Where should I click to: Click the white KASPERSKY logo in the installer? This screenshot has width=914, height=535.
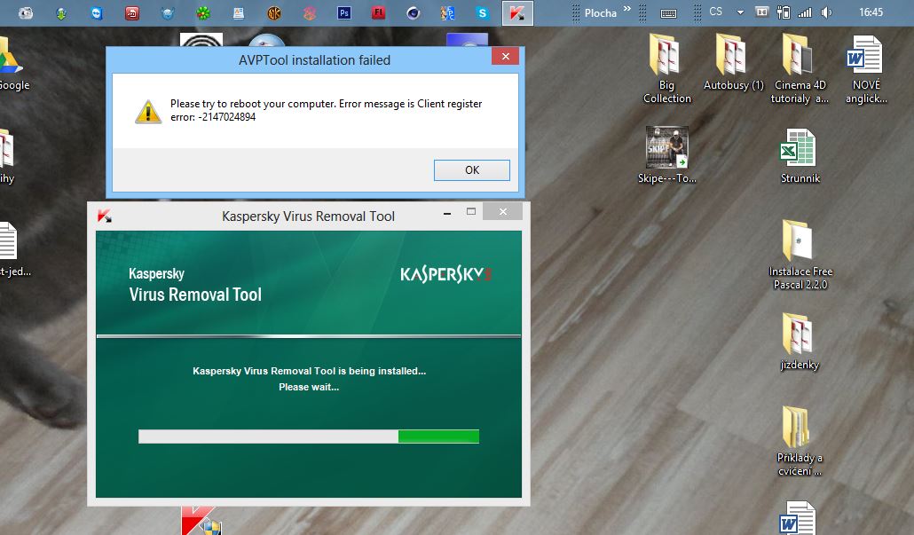[x=446, y=274]
